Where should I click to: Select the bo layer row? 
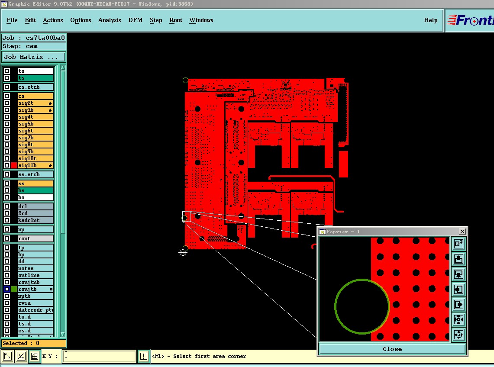pos(36,197)
